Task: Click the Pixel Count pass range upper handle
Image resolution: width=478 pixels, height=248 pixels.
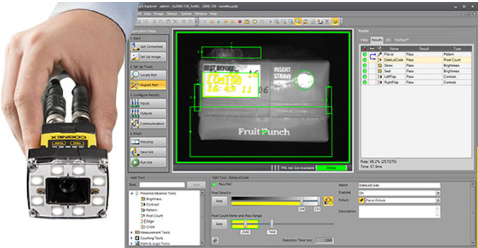Action: [x=271, y=224]
